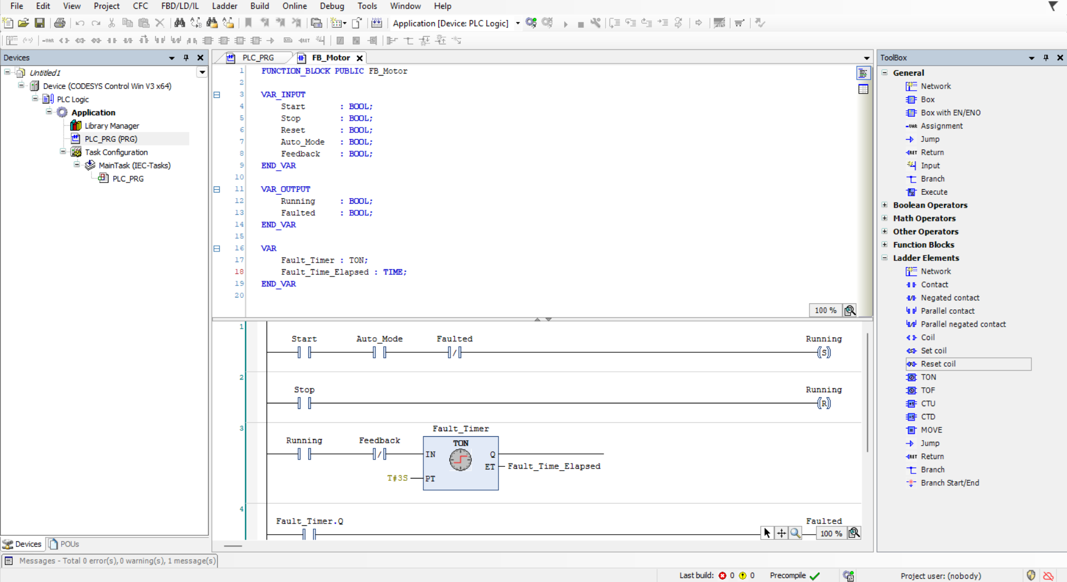Image resolution: width=1067 pixels, height=582 pixels.
Task: Click the Find binoculars icon
Action: tap(180, 23)
